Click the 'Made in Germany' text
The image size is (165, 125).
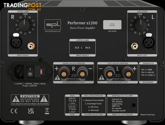[148, 115]
